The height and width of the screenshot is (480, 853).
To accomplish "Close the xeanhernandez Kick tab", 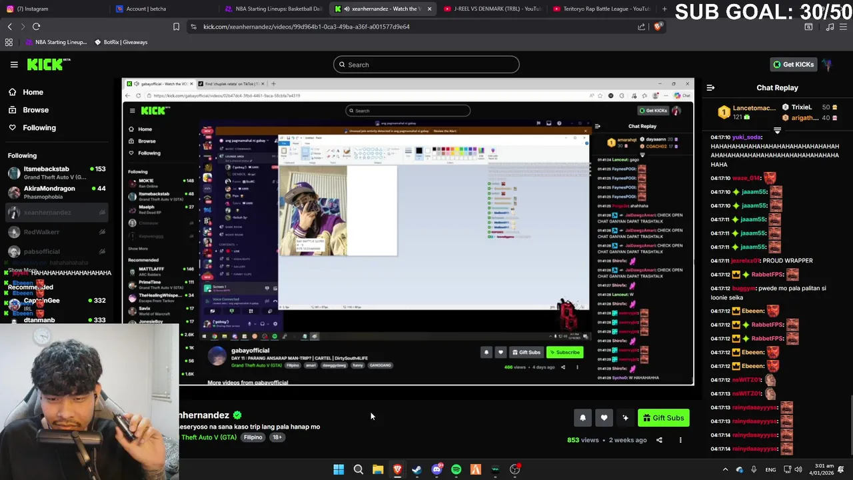I will (429, 9).
